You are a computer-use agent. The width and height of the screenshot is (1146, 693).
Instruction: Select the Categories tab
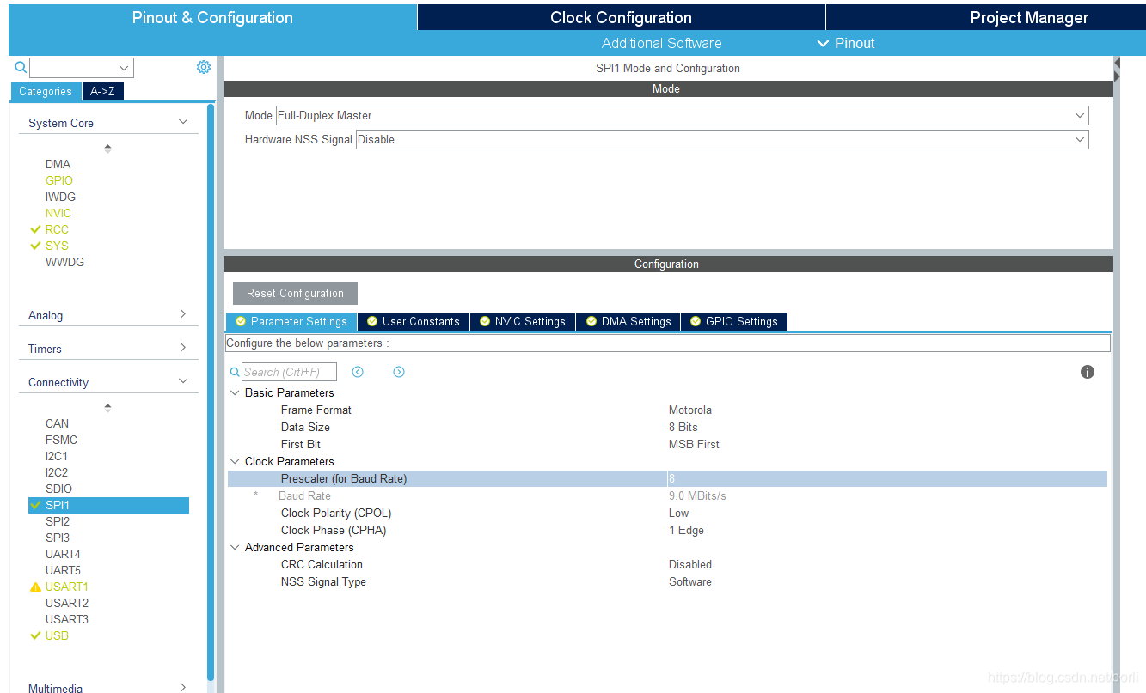pos(46,91)
